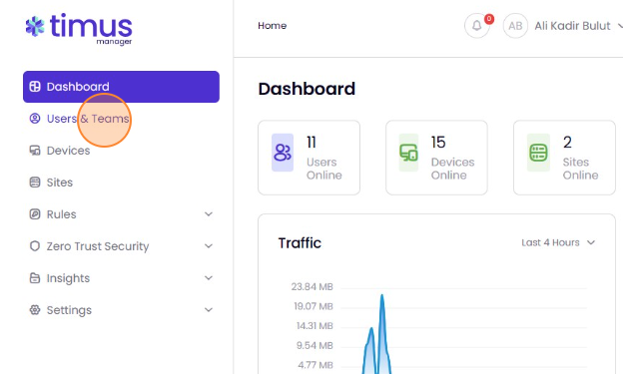Click the Devices monitor icon in sidebar
This screenshot has width=623, height=374.
(x=35, y=151)
